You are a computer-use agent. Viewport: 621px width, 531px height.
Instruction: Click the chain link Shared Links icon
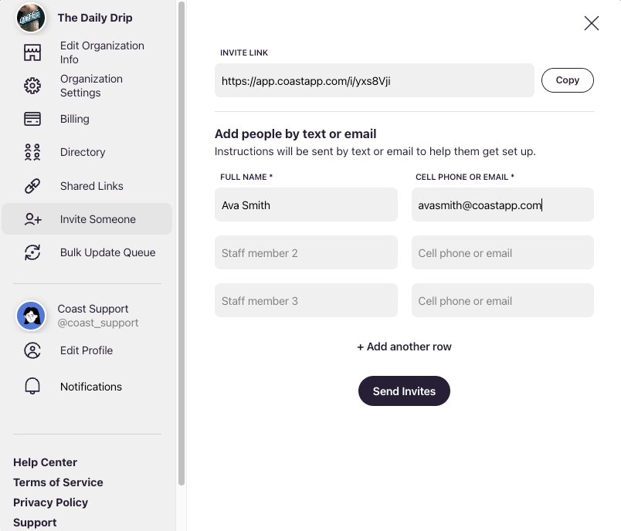pyautogui.click(x=32, y=186)
